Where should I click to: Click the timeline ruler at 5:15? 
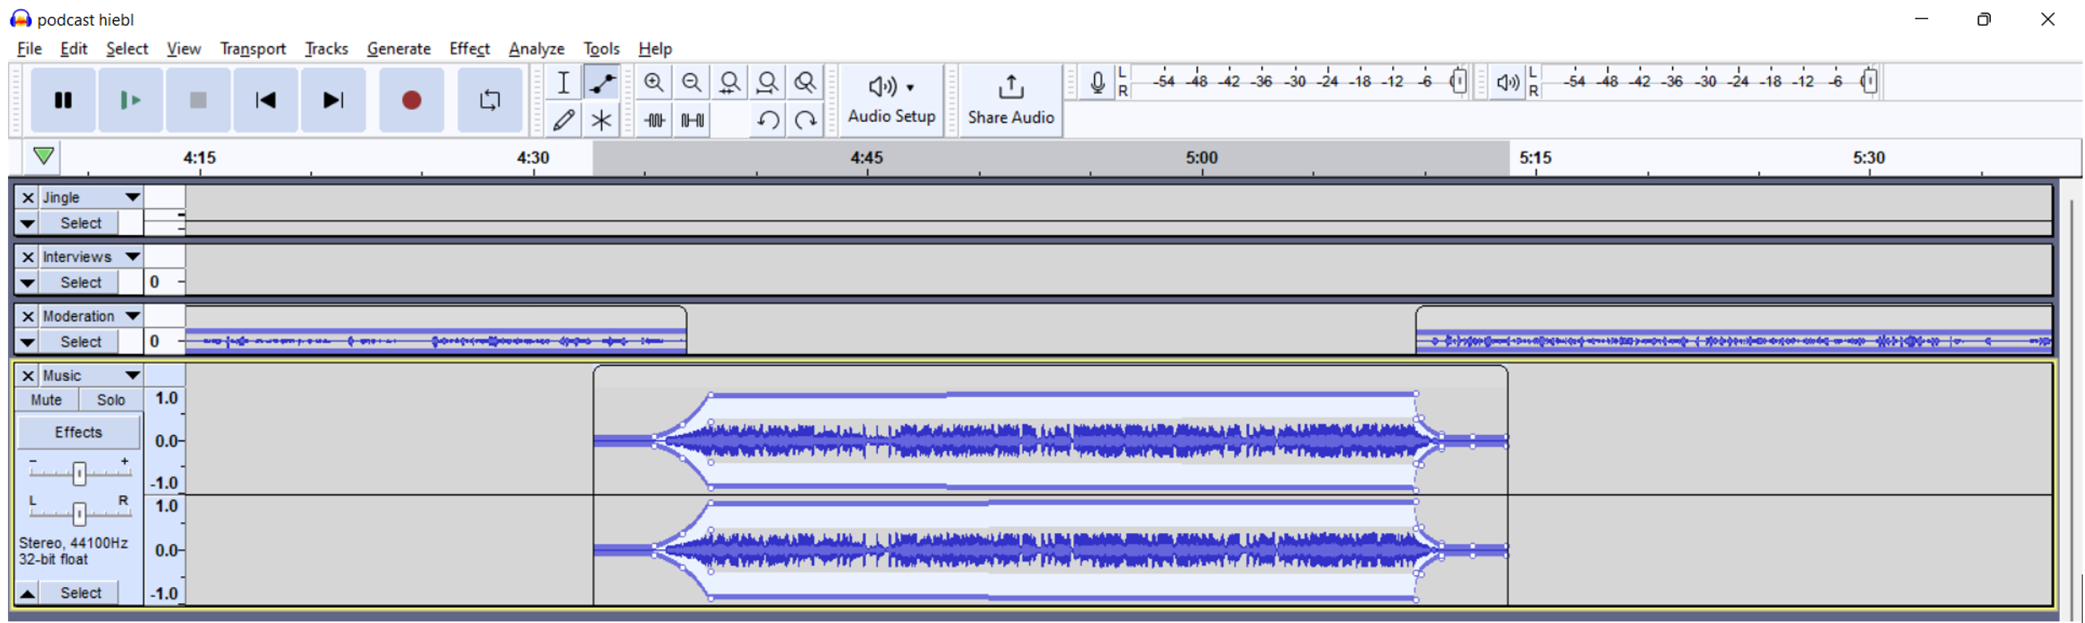[x=1536, y=158]
